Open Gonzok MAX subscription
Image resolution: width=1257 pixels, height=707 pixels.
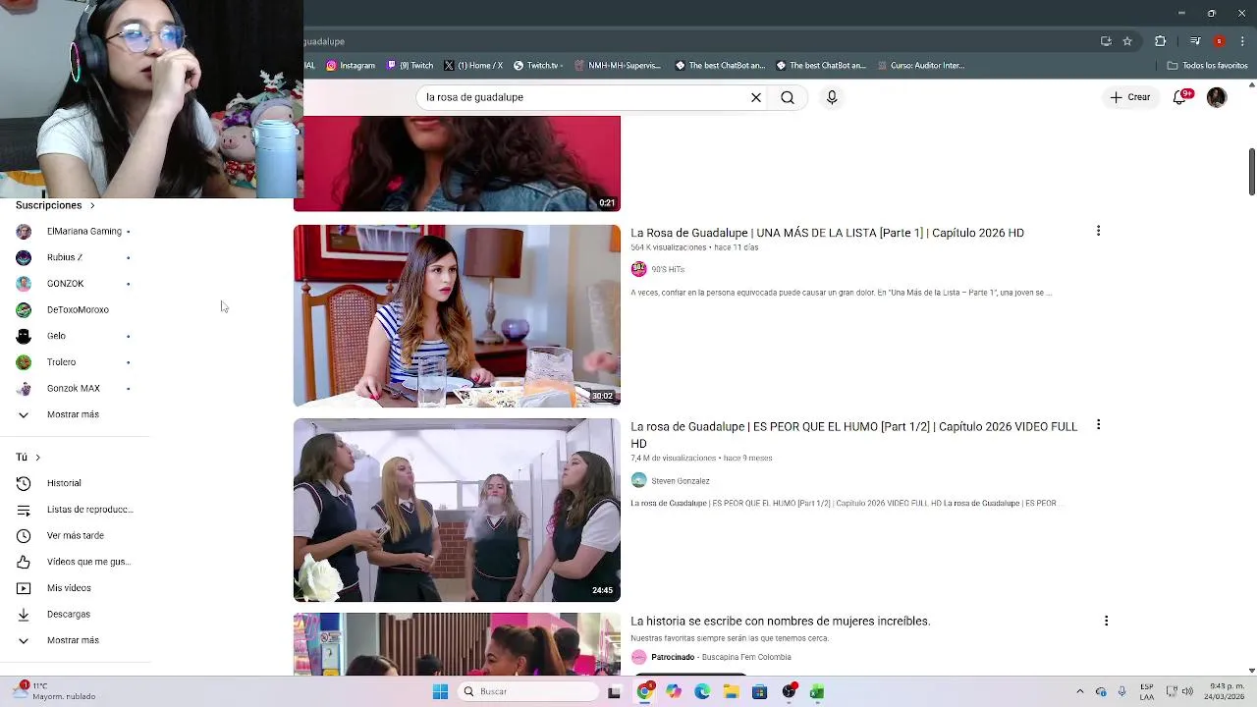(x=75, y=388)
